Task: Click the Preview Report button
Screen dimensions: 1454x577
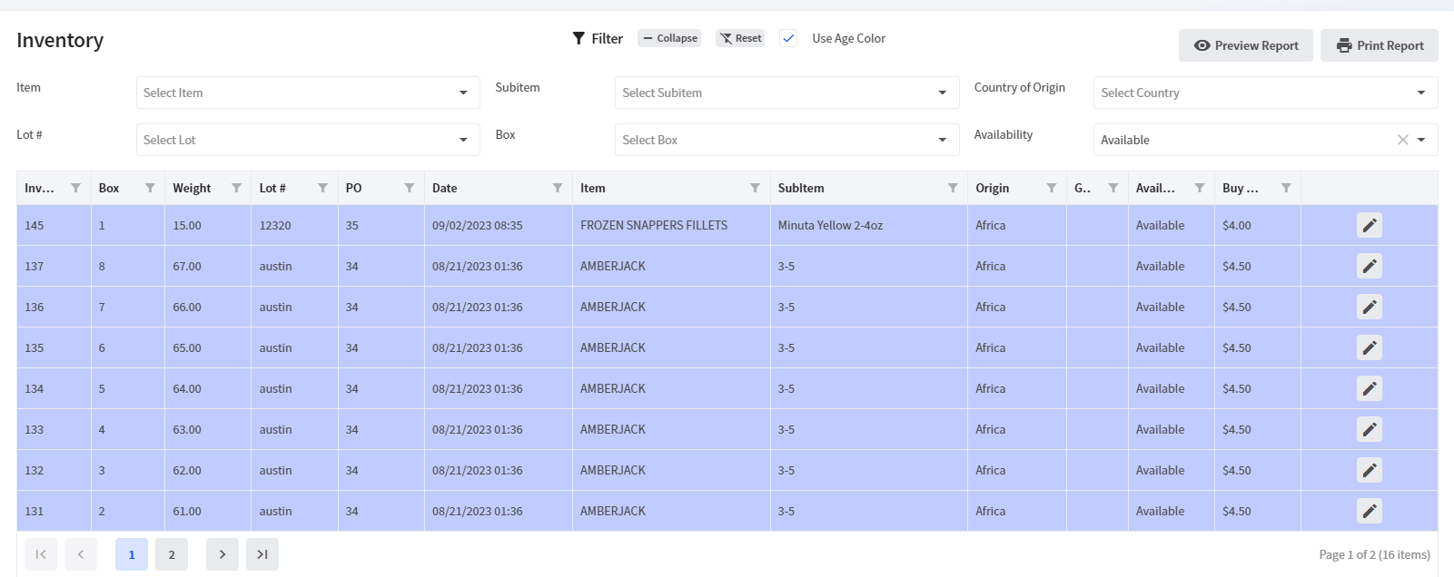Action: 1245,45
